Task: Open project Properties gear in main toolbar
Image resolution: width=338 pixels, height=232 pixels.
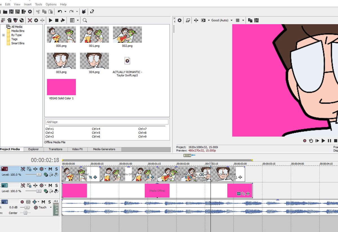Action: click(x=30, y=12)
